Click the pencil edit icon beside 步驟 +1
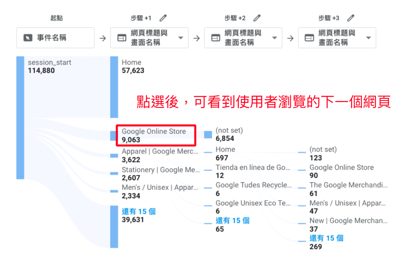The width and height of the screenshot is (404, 262). 163,18
